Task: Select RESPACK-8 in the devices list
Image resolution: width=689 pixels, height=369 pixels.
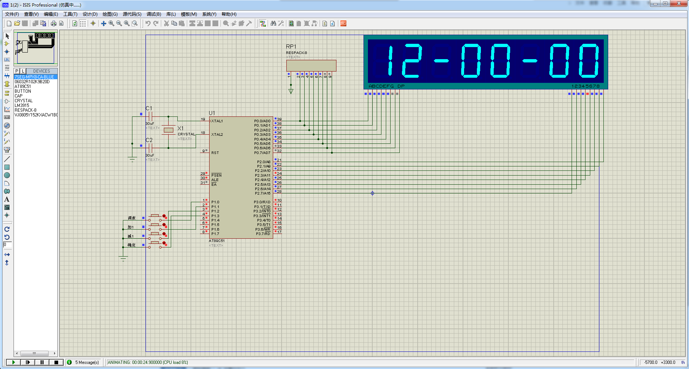Action: 26,110
